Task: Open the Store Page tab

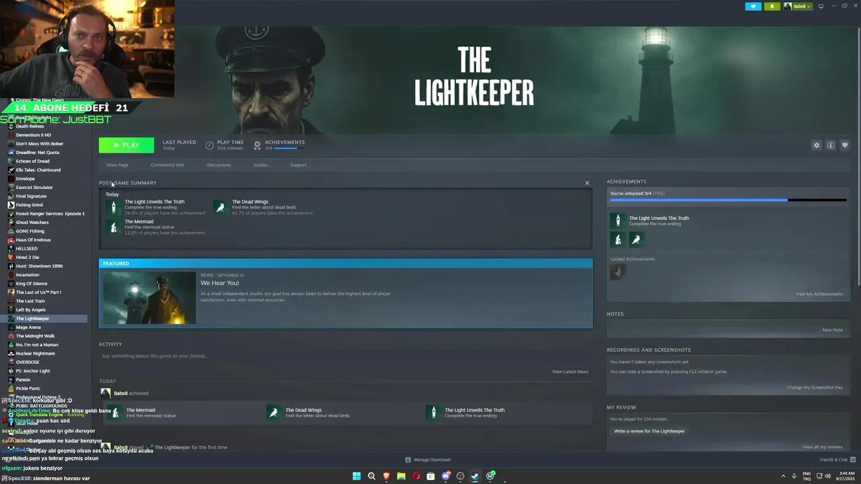Action: click(117, 165)
